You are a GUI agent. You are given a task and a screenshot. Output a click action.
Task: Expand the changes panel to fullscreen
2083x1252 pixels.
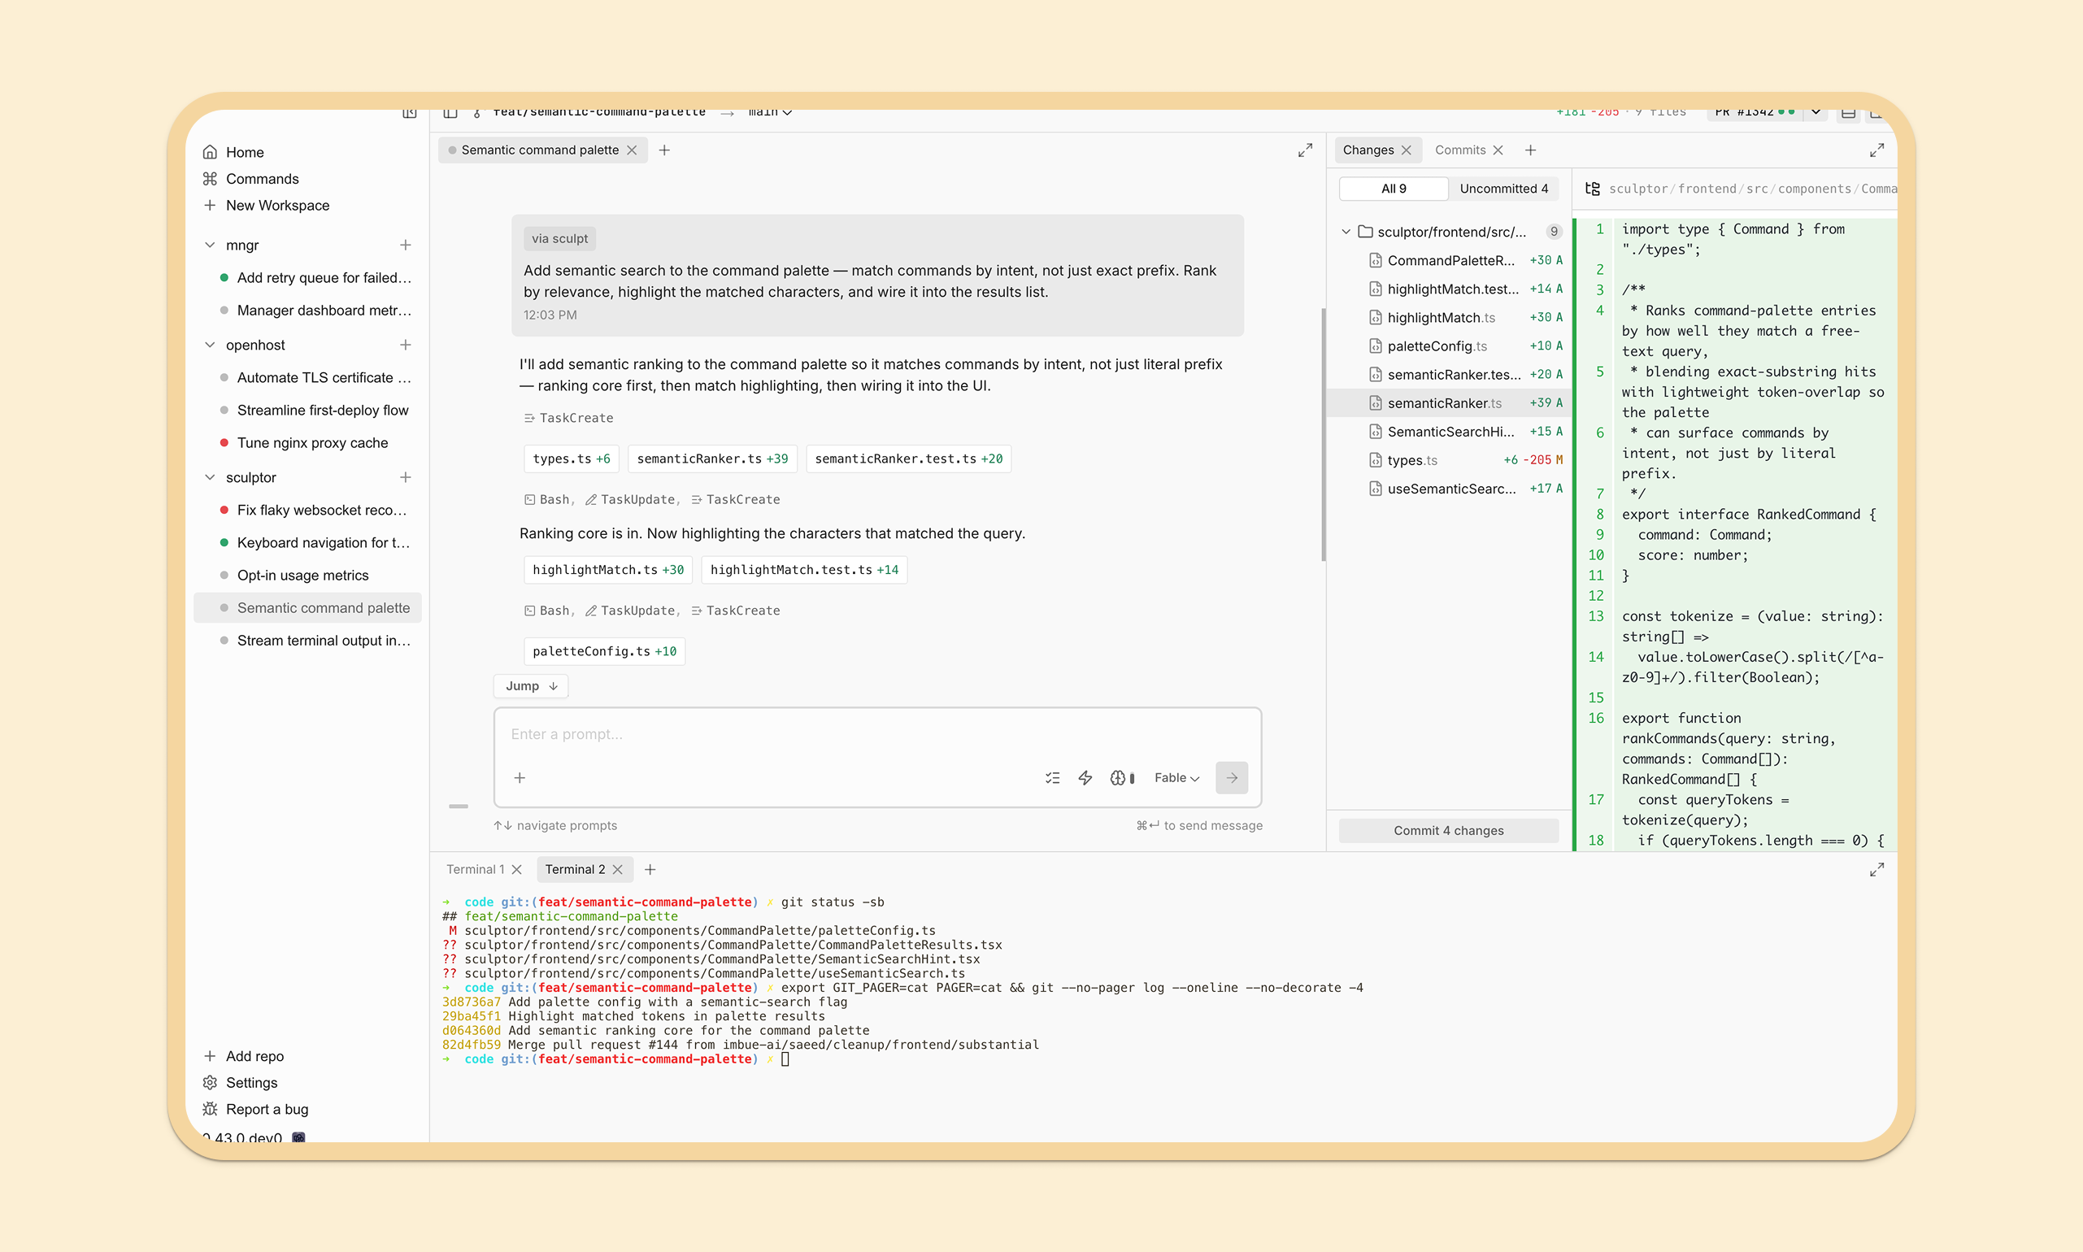point(1877,150)
